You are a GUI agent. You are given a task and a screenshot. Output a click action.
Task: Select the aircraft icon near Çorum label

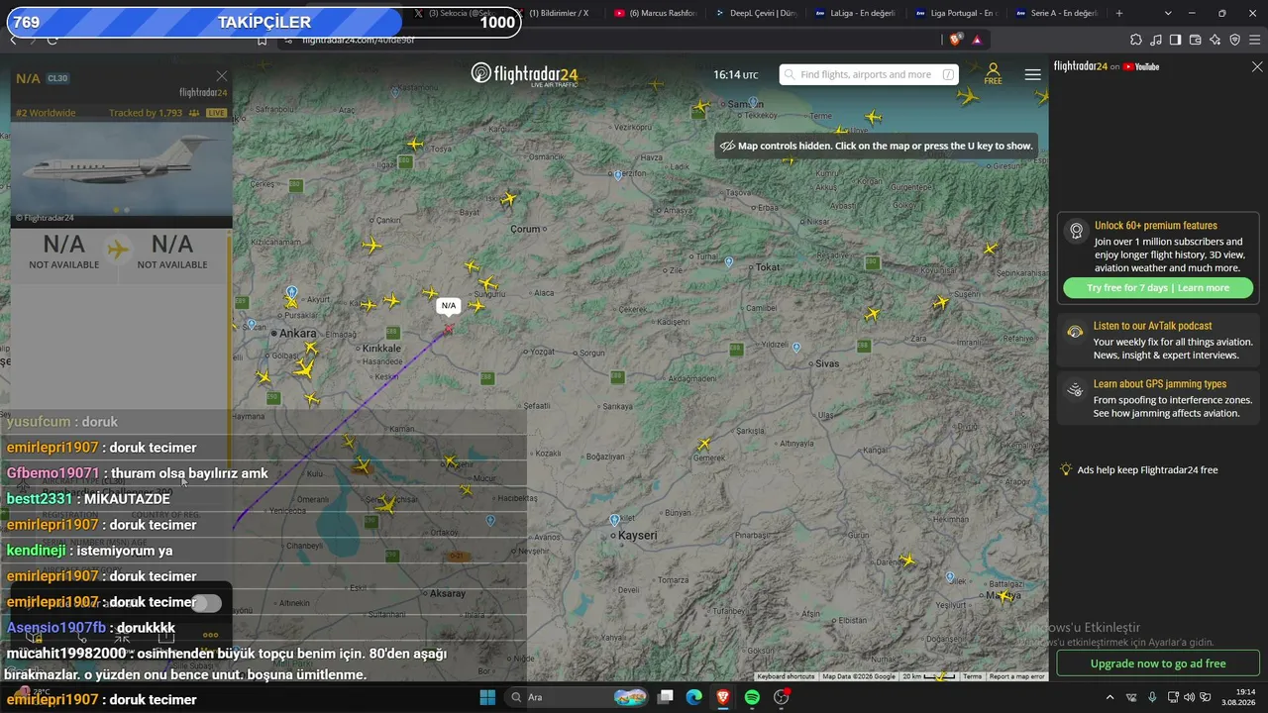508,199
